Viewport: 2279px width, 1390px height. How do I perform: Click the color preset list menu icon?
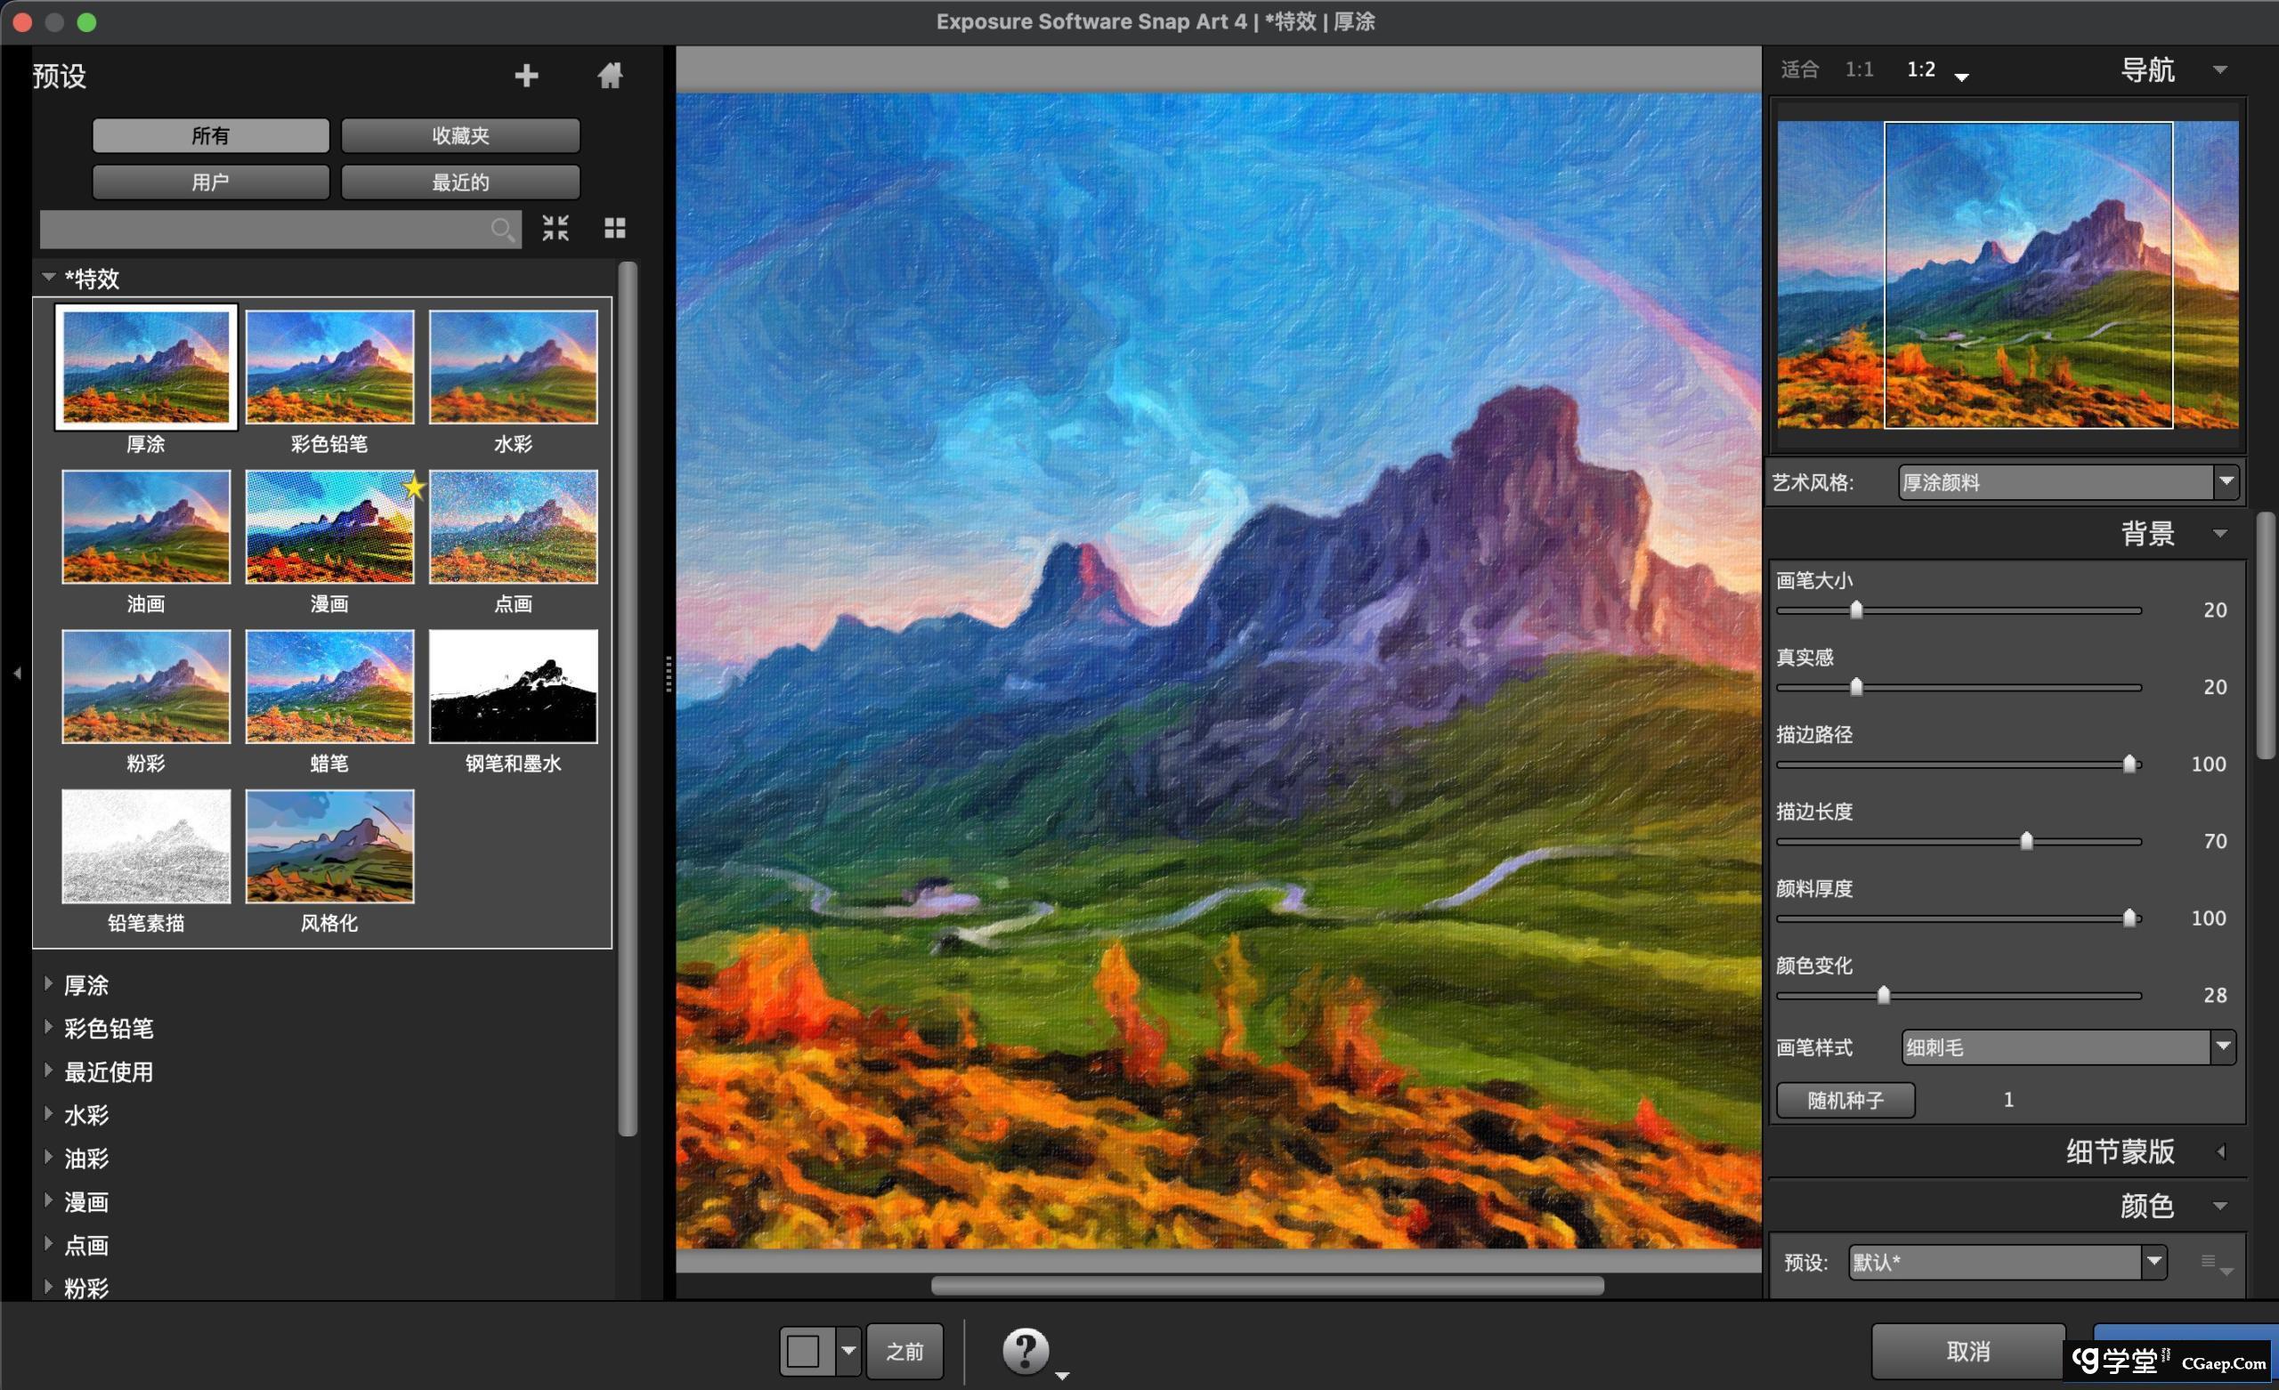pyautogui.click(x=2210, y=1262)
